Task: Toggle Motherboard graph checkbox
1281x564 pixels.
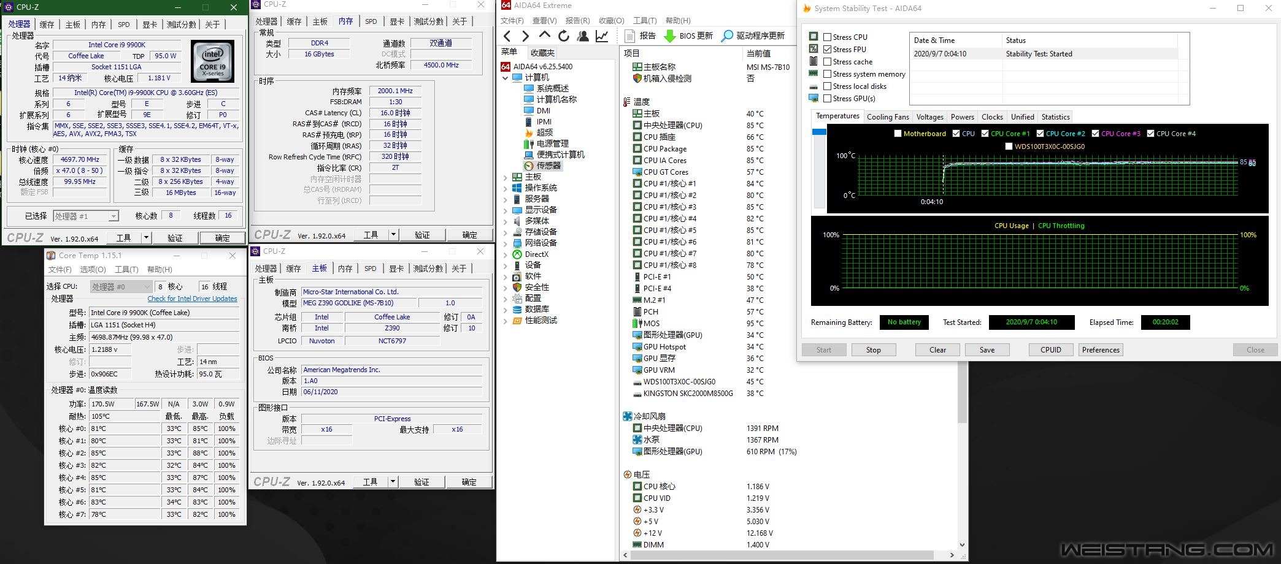Action: click(898, 133)
